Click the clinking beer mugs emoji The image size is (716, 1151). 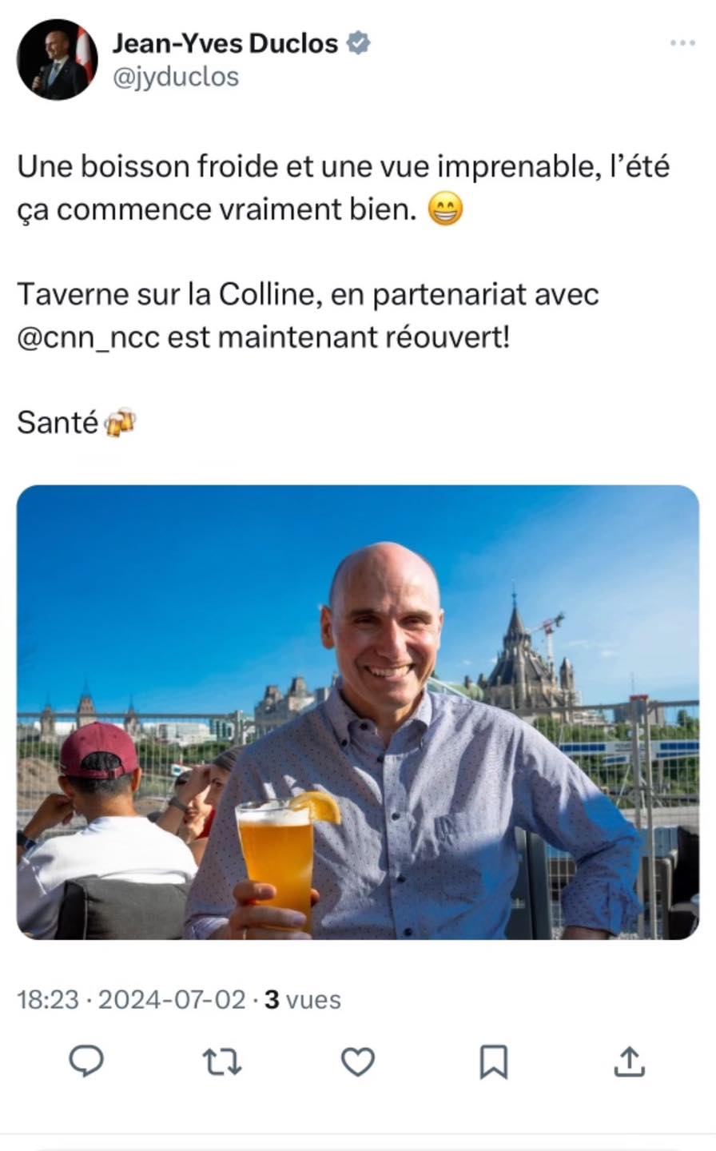click(121, 422)
